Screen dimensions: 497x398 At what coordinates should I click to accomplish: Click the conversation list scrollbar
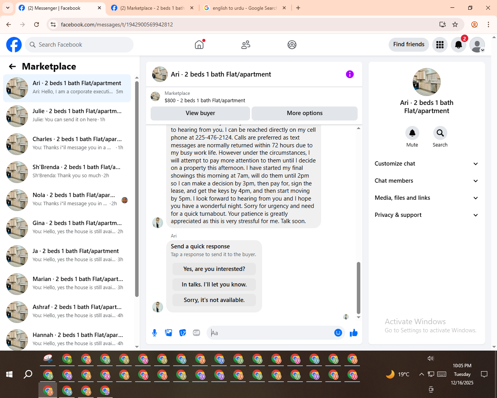pos(137,189)
